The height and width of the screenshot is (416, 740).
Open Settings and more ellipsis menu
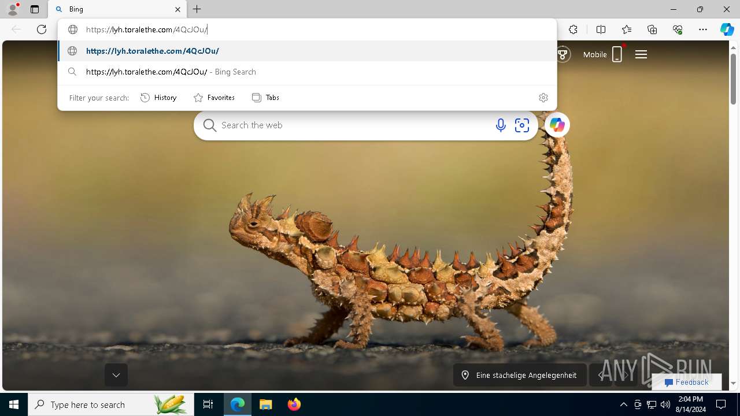703,29
